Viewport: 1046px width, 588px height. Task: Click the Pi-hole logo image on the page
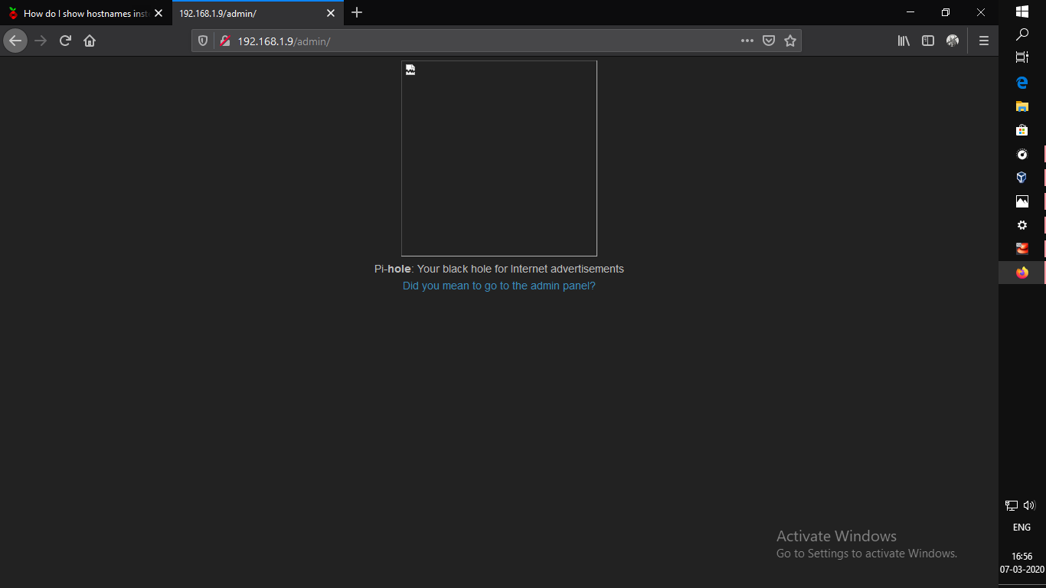click(x=498, y=157)
